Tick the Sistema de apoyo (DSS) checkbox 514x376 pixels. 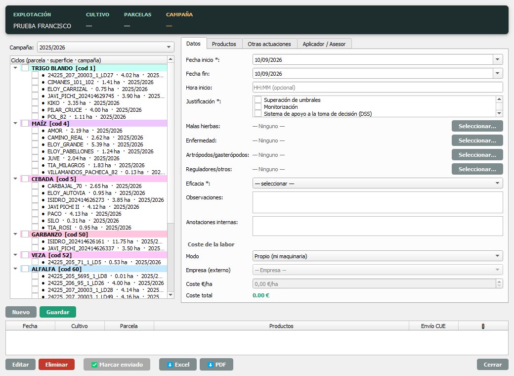(258, 114)
